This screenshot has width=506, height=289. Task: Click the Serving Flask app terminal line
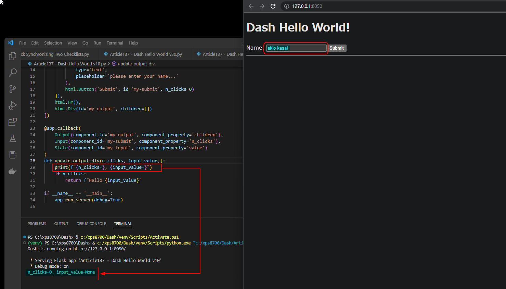click(96, 261)
